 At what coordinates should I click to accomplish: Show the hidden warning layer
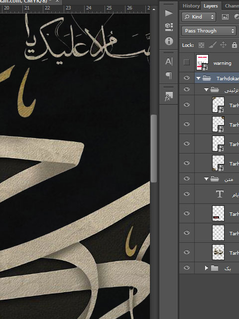pos(187,62)
